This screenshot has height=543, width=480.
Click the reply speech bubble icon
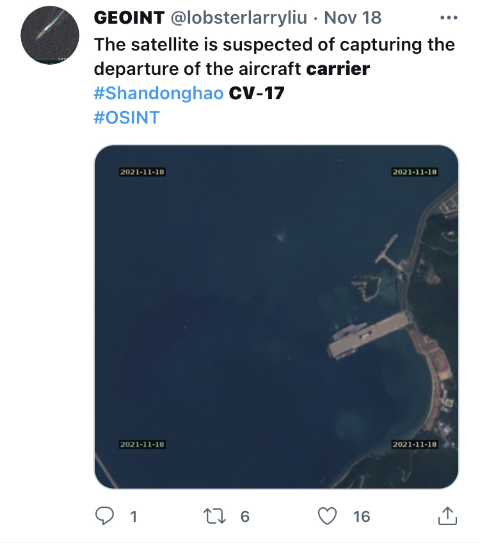(104, 516)
